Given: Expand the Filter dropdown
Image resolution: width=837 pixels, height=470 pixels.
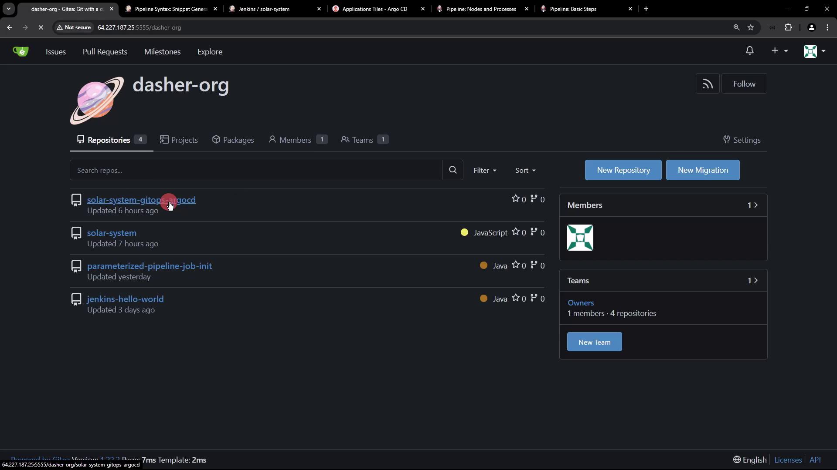Looking at the screenshot, I should pos(485,170).
